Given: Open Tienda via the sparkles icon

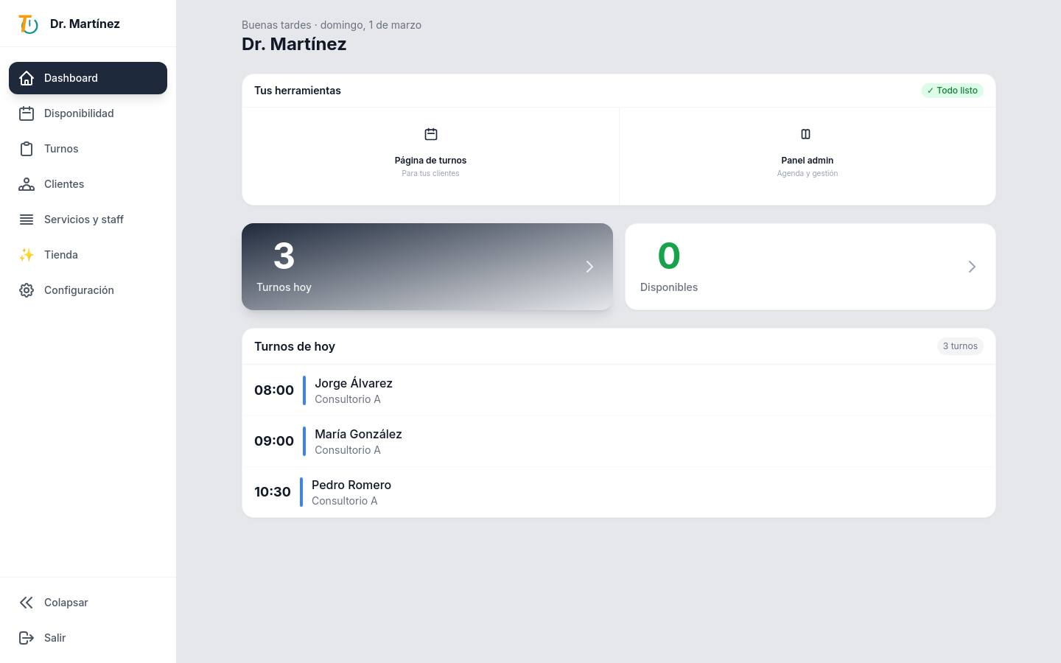Looking at the screenshot, I should coord(27,254).
